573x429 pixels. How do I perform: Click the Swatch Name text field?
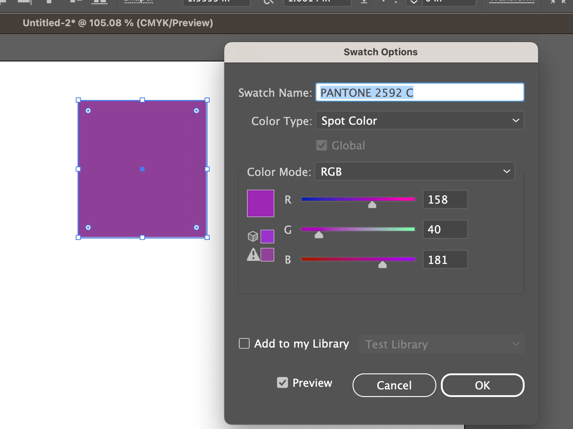pos(420,92)
